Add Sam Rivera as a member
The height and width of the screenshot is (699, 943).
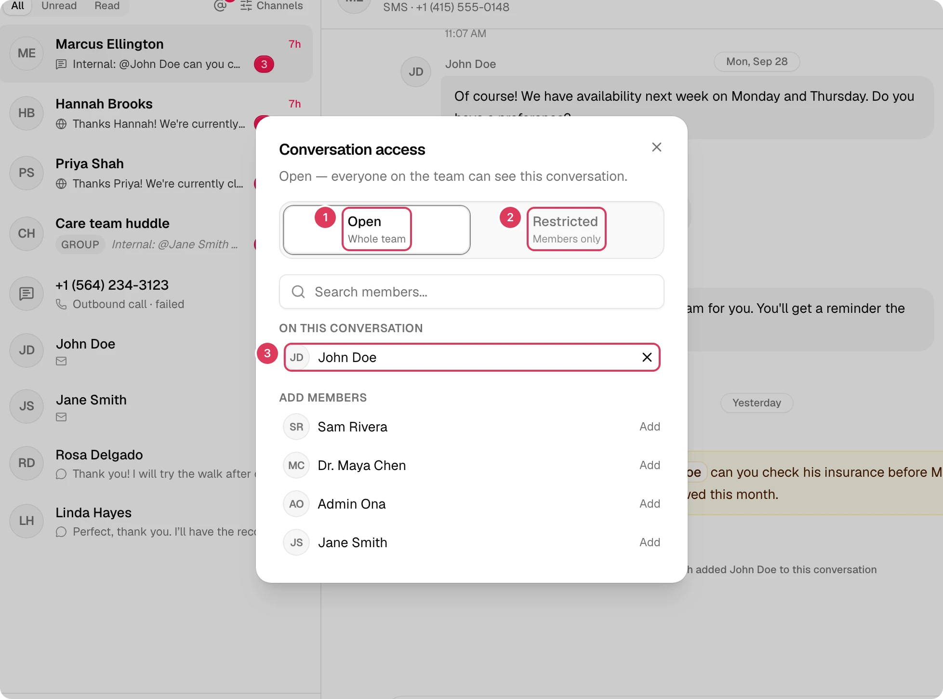(650, 427)
